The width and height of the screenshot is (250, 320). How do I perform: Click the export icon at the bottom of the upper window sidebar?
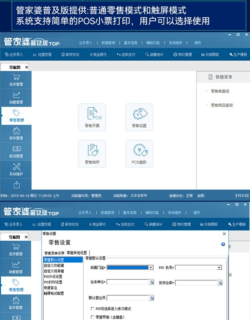tap(17, 185)
